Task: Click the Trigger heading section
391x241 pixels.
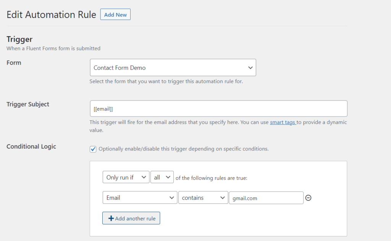Action: 19,39
